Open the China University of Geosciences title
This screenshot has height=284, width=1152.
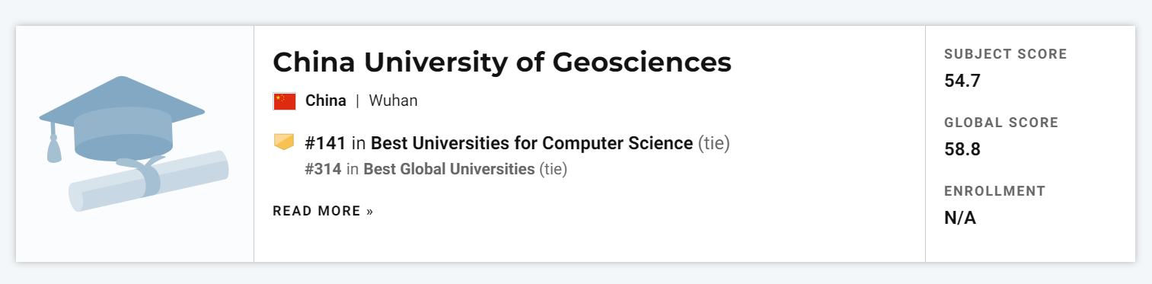point(502,62)
